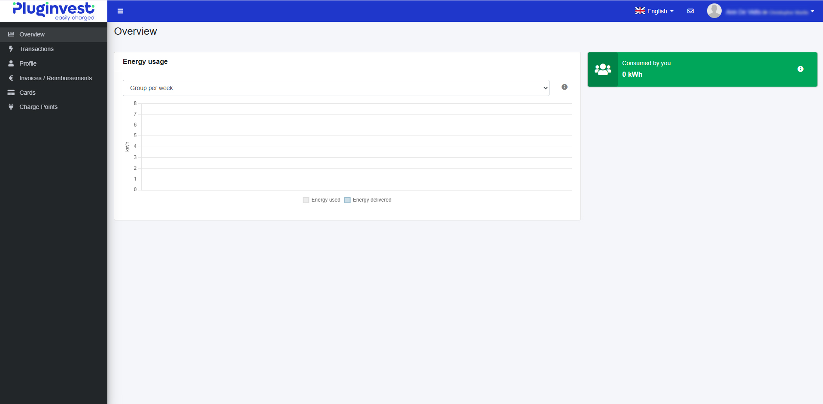Click info icon on Consumed by you card
The height and width of the screenshot is (404, 823).
pyautogui.click(x=800, y=69)
